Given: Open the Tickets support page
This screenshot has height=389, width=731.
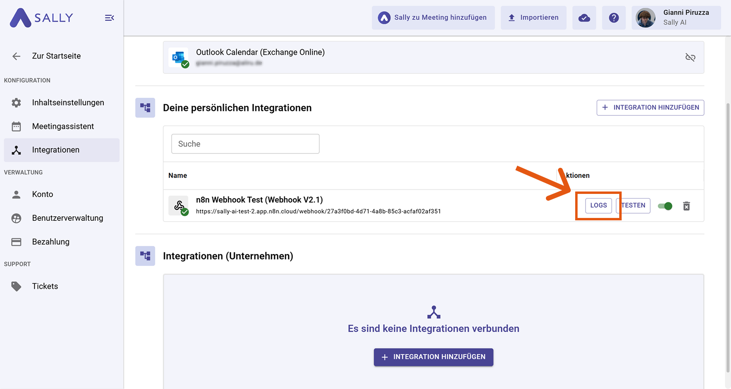Looking at the screenshot, I should tap(45, 286).
